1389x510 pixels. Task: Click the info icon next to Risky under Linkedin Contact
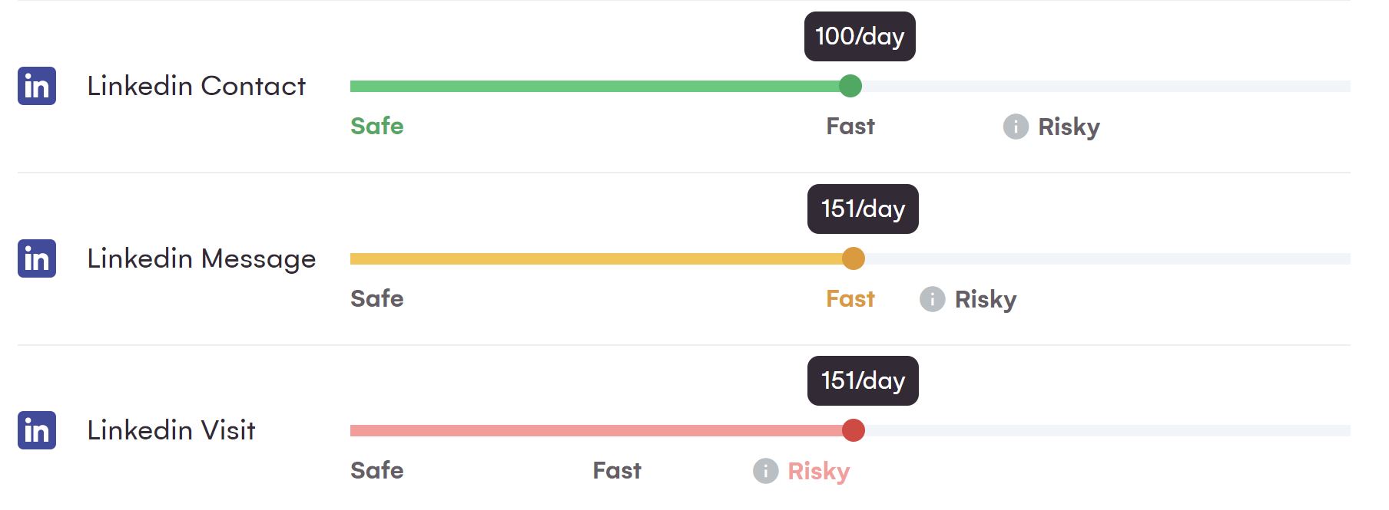(1016, 127)
